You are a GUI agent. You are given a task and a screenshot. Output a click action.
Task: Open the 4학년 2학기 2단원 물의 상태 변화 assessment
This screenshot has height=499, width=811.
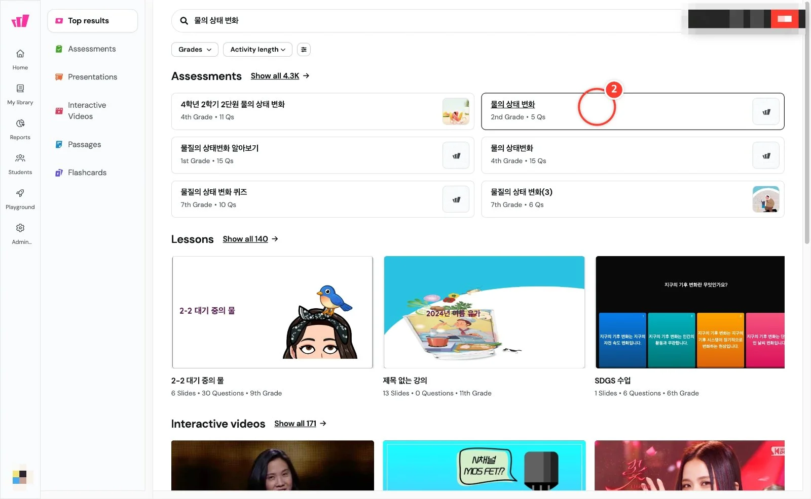pos(323,111)
